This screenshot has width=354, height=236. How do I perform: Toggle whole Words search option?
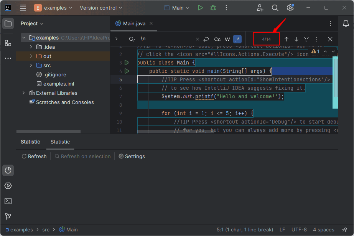[x=227, y=39]
